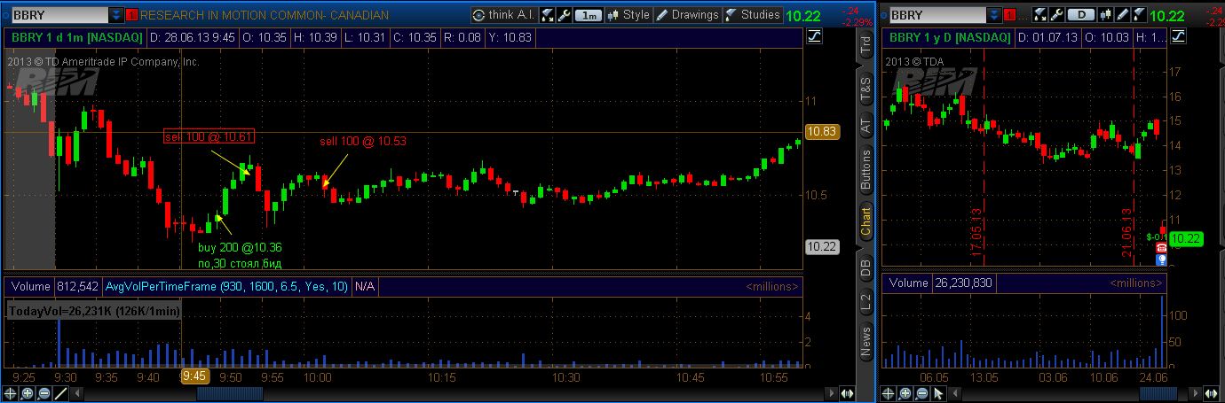Click AvgVolPerTimeFrame study label

point(226,286)
